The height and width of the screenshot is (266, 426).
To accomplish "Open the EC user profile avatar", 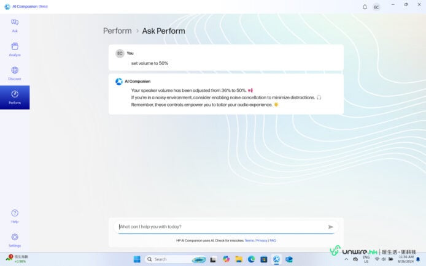I will [x=376, y=7].
